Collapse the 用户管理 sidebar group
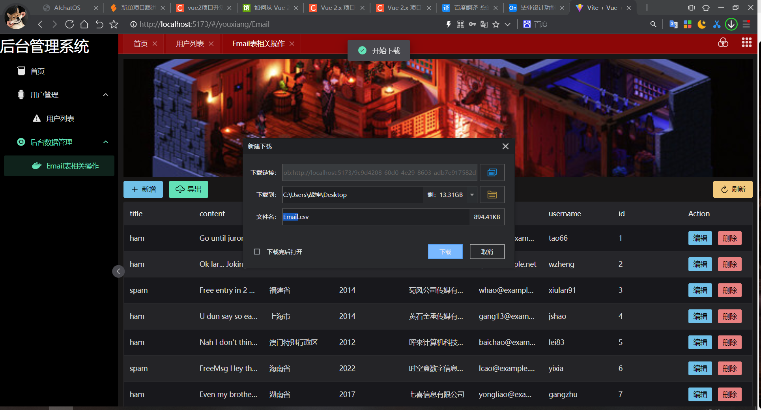This screenshot has width=761, height=410. (59, 95)
